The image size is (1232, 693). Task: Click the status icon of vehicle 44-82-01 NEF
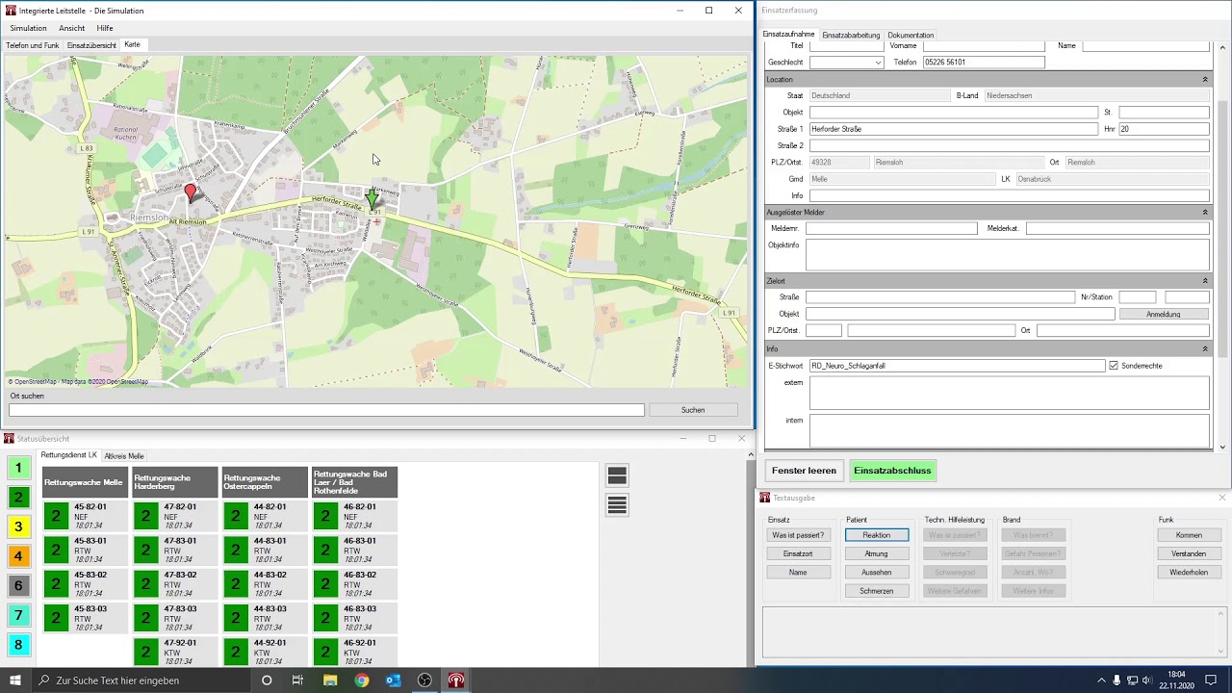coord(235,516)
